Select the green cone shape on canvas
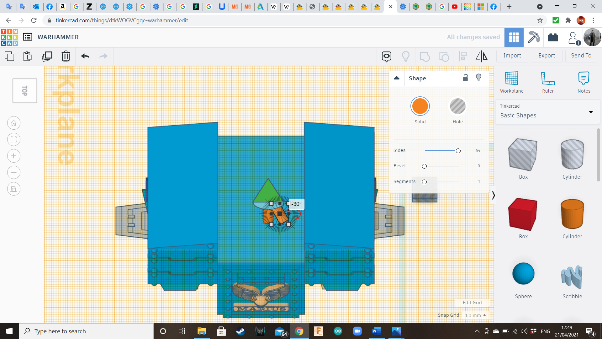 point(267,191)
